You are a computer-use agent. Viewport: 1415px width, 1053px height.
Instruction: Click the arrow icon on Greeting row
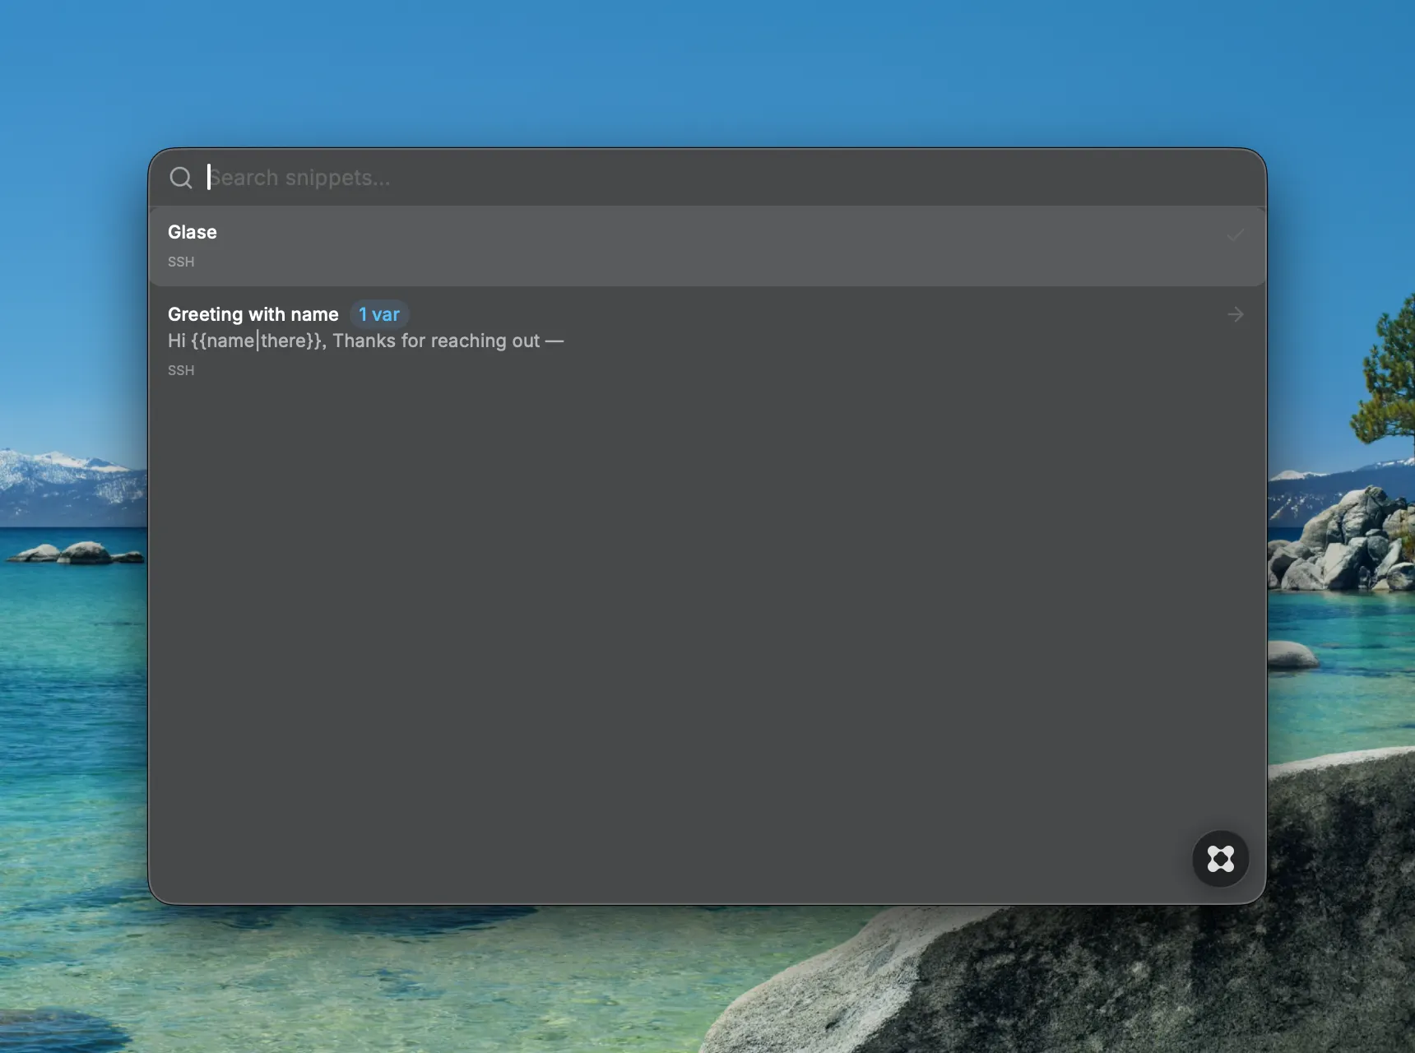pos(1235,314)
